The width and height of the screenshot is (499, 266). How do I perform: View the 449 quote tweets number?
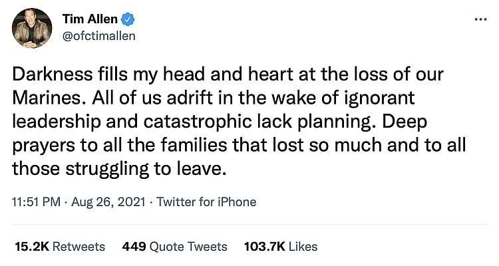pyautogui.click(x=134, y=247)
